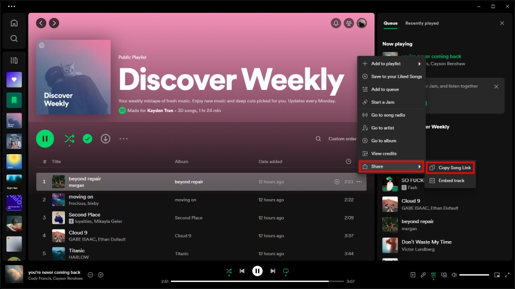
Task: Open Your Library icon
Action: 14,60
